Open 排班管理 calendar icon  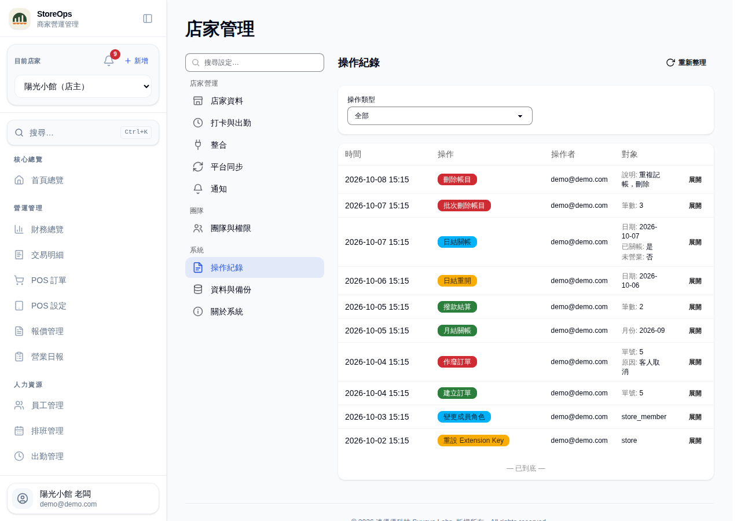(x=19, y=431)
